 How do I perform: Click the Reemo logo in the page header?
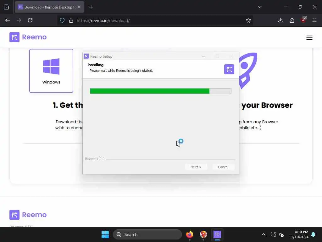click(x=28, y=37)
